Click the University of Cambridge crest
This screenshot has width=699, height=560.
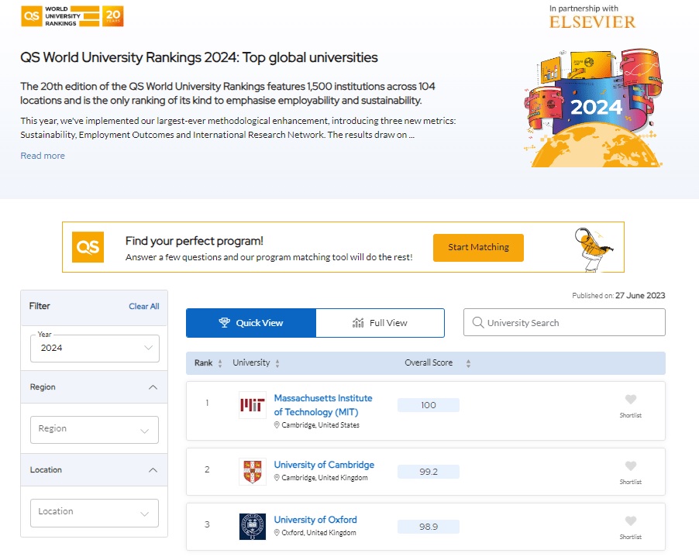point(253,472)
